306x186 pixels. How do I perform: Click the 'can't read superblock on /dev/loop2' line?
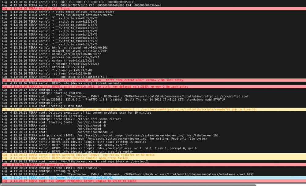tap(76, 161)
